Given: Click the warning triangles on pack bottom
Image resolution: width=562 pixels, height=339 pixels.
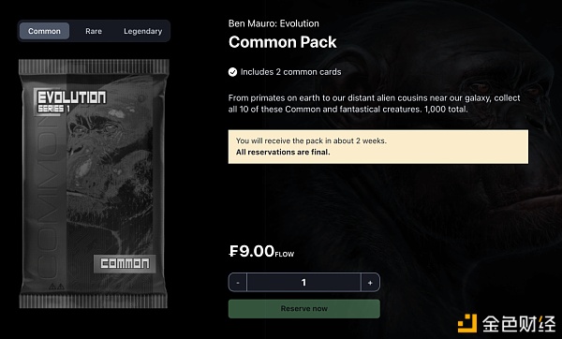Looking at the screenshot, I should (56, 287).
